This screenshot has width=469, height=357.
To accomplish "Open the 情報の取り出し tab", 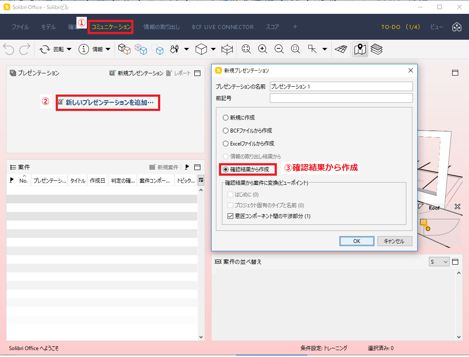I will tap(162, 27).
